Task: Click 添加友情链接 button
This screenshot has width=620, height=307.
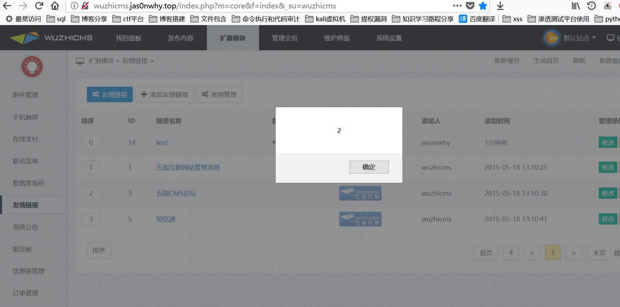Action: coord(164,94)
